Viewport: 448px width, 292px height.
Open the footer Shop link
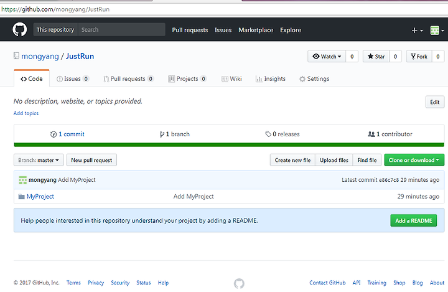click(x=399, y=283)
